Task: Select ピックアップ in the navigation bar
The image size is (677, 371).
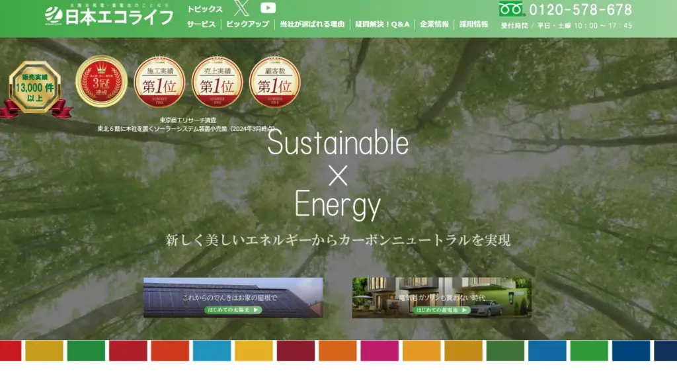Action: coord(247,24)
